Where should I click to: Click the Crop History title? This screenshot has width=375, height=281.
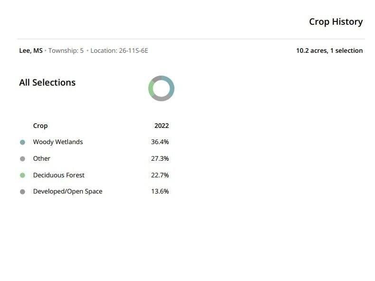click(x=336, y=22)
